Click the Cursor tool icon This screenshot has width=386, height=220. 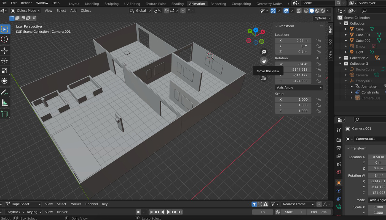[5, 39]
